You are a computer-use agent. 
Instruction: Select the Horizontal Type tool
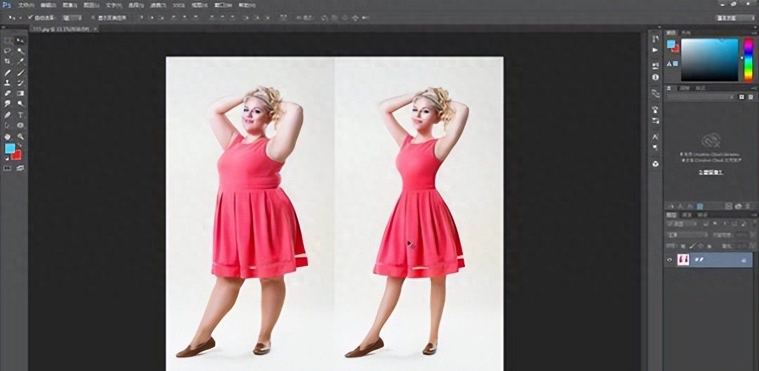(21, 114)
